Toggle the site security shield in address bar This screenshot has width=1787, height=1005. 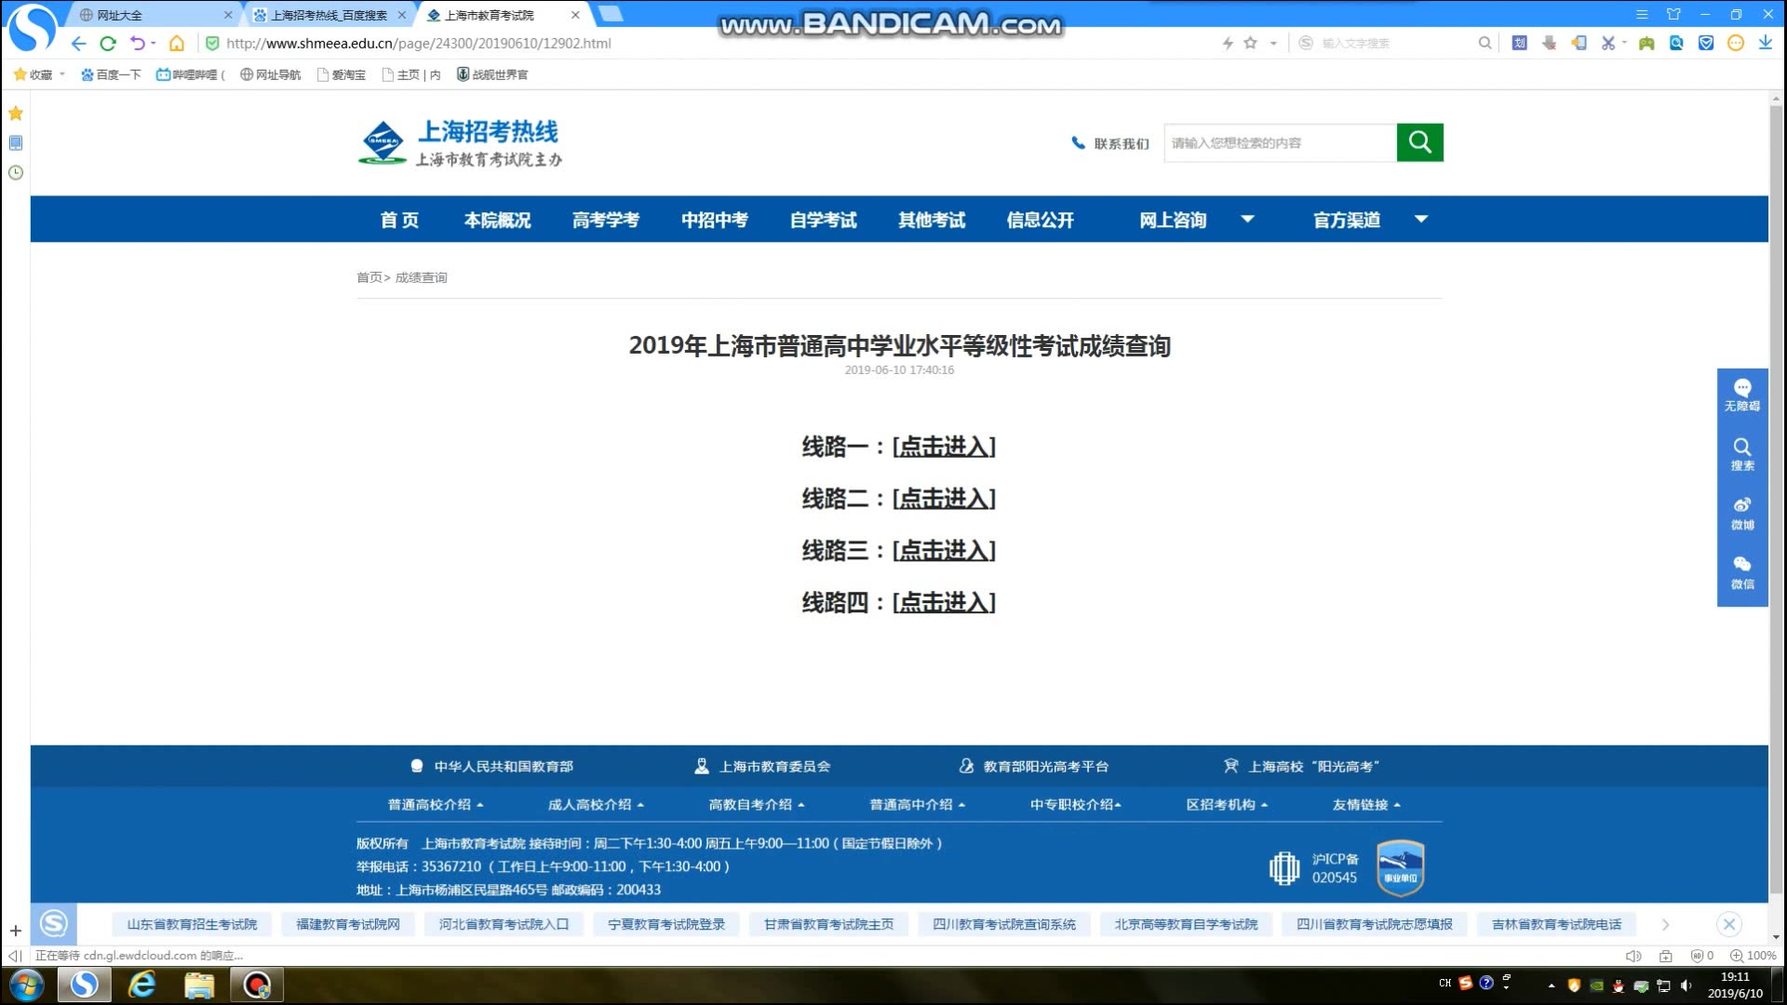(x=213, y=43)
